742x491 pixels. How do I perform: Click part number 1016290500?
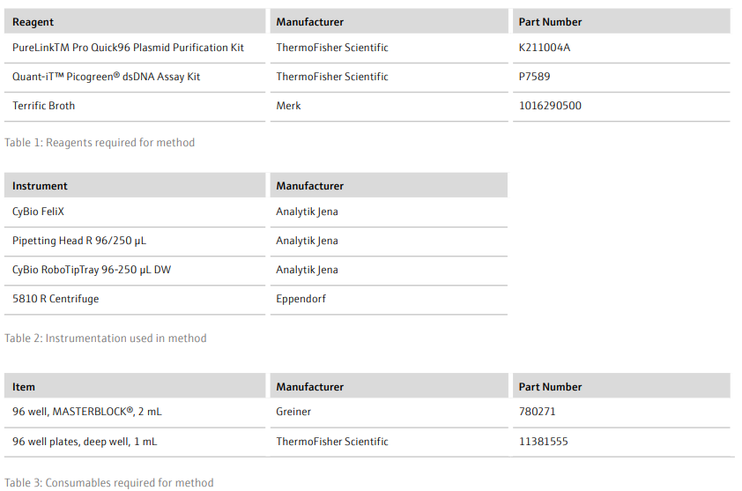(x=550, y=106)
